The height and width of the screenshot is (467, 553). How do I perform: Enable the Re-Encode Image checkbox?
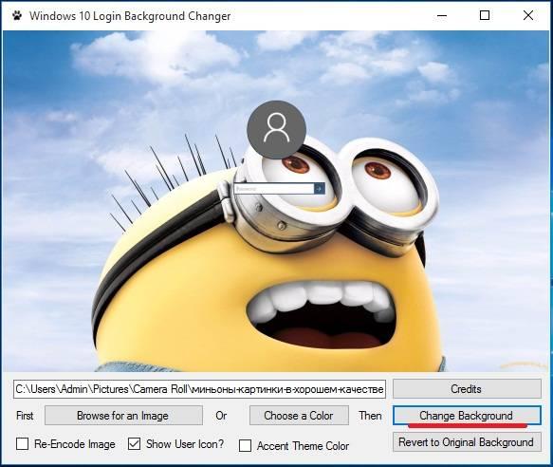tap(22, 443)
